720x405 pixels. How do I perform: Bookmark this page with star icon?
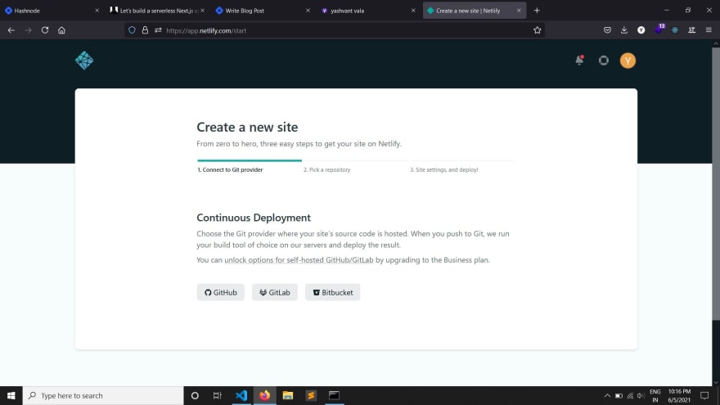pyautogui.click(x=538, y=30)
